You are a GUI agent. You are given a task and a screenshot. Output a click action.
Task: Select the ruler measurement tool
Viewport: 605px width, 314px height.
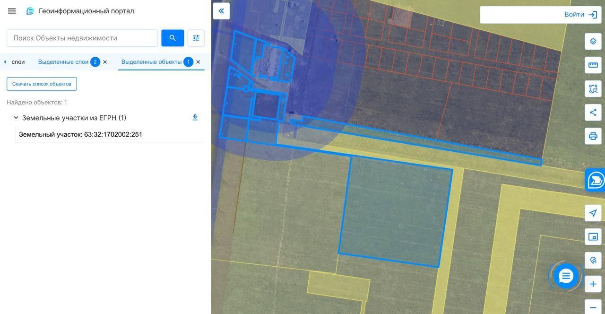pos(593,65)
